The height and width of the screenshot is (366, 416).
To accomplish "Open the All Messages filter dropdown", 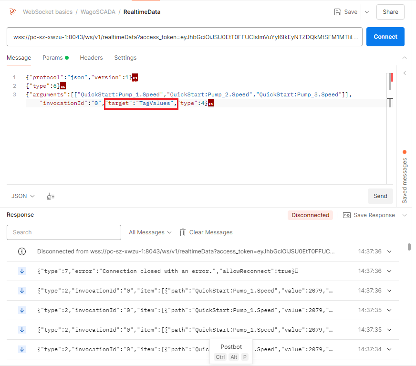I will [x=150, y=232].
